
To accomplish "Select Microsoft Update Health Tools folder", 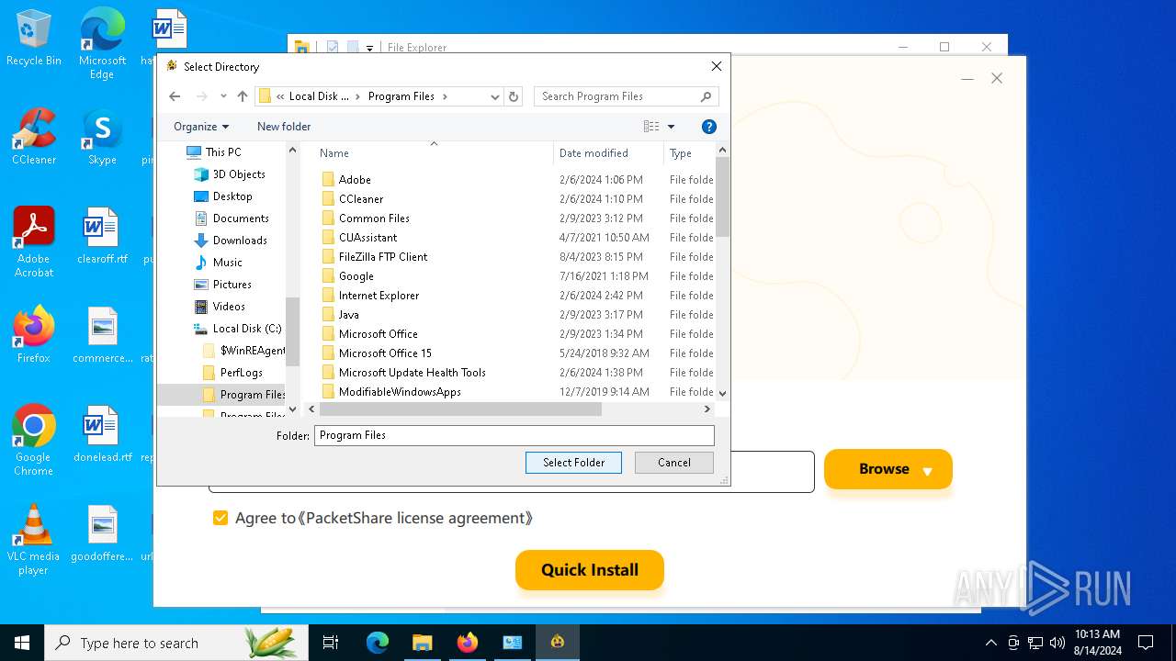I will [413, 373].
